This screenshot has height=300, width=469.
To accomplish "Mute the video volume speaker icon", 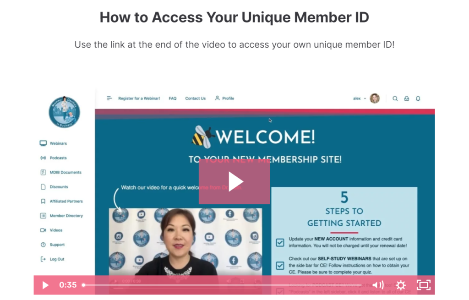I will coord(378,285).
